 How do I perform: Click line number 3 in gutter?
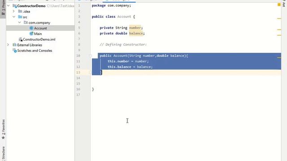click(79, 17)
